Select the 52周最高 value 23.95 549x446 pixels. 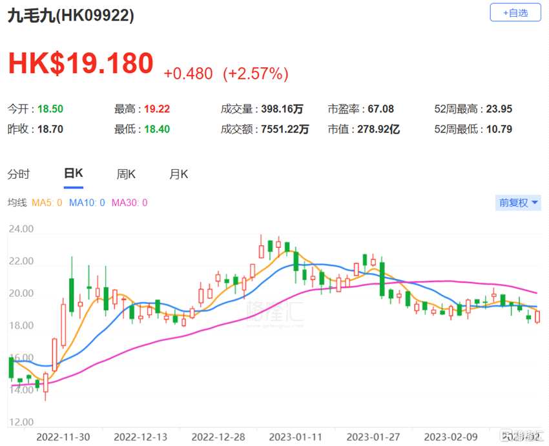point(499,109)
